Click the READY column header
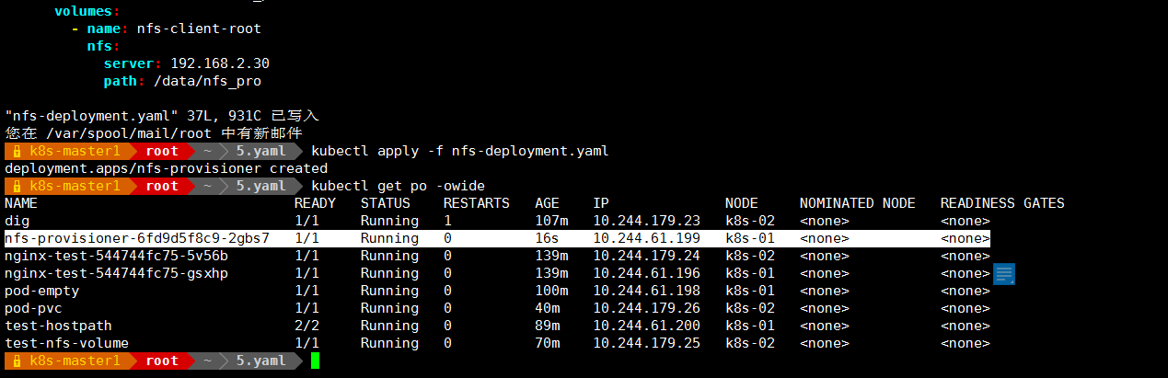This screenshot has width=1168, height=378. click(x=315, y=203)
